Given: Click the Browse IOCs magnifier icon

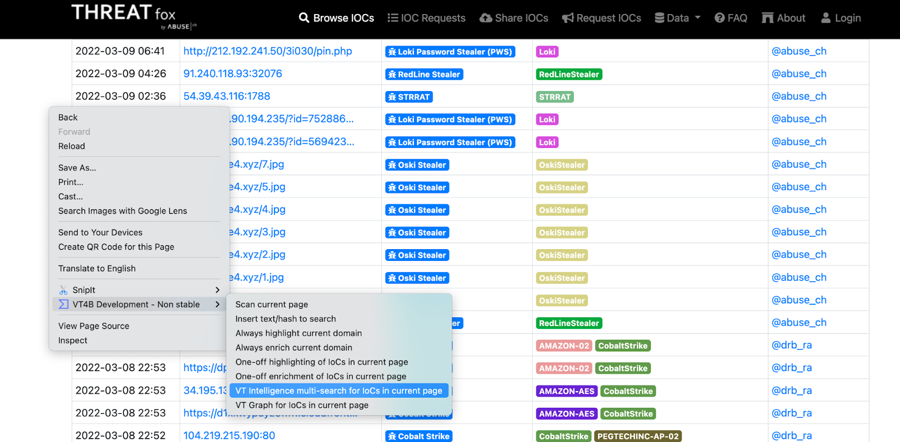Looking at the screenshot, I should (x=304, y=18).
